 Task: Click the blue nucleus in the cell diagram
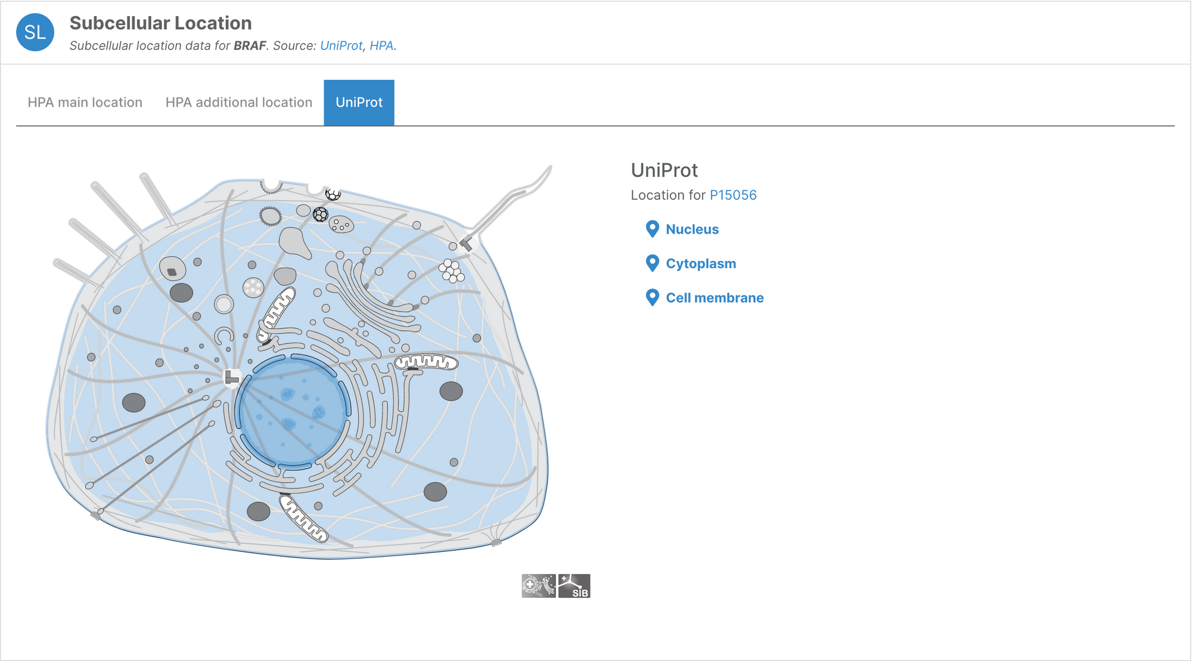coord(292,411)
